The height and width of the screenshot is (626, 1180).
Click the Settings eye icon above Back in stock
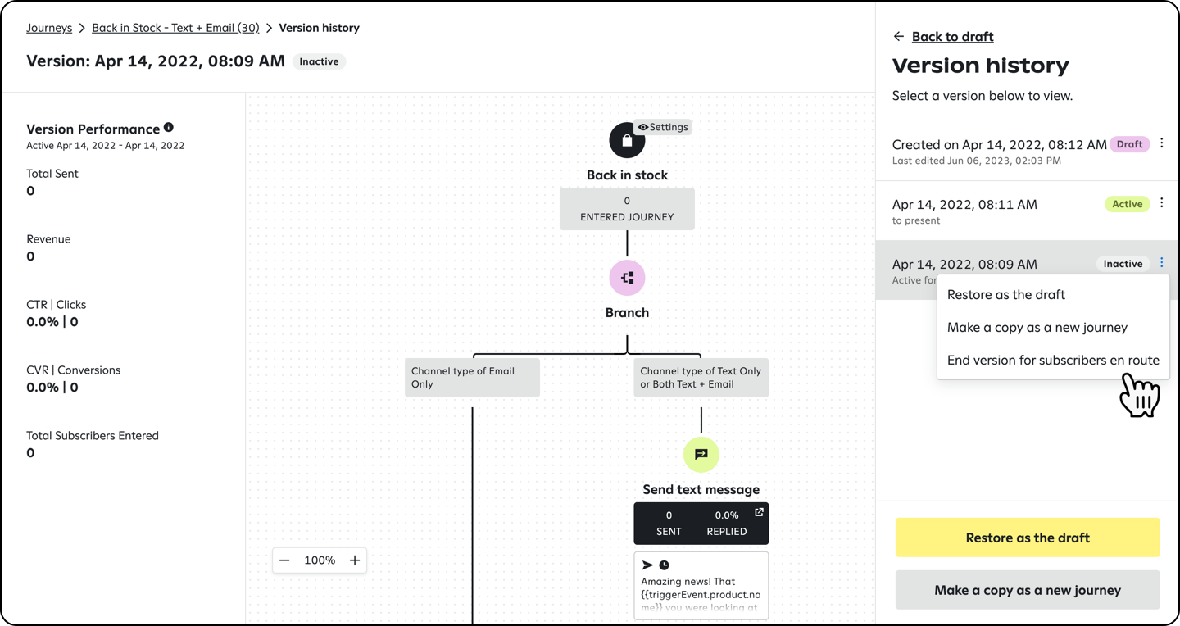(664, 127)
